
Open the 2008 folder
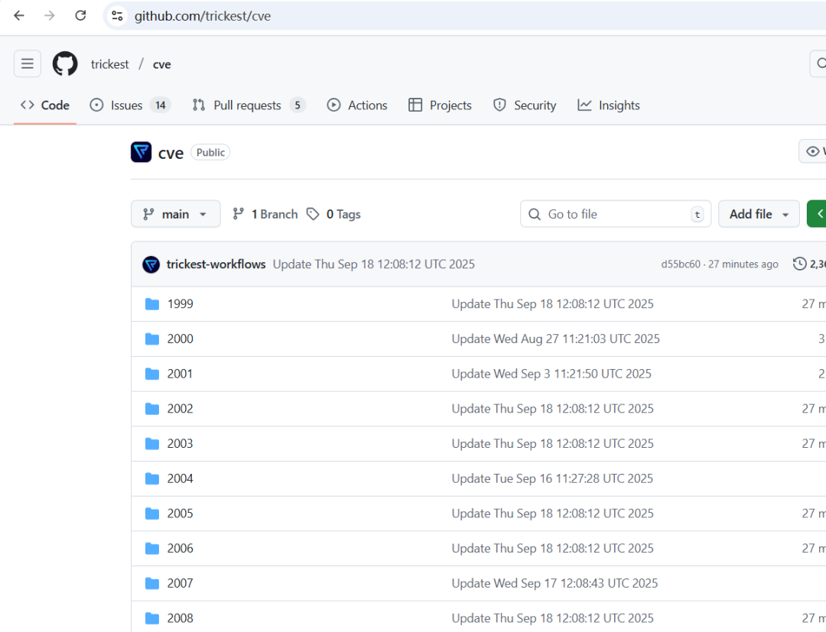[180, 618]
